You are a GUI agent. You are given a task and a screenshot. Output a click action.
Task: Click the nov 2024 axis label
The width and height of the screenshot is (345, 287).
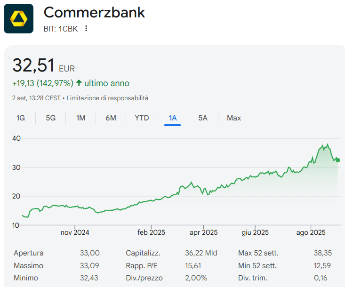coord(75,232)
